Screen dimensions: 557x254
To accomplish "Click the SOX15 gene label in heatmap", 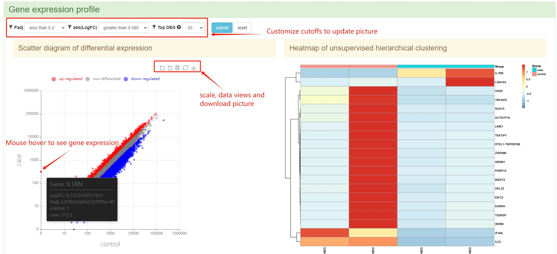I will 500,109.
